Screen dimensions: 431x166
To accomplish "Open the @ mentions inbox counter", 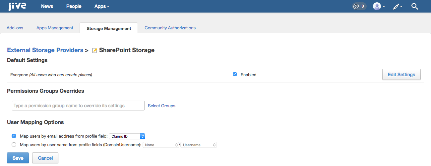I will pyautogui.click(x=359, y=6).
